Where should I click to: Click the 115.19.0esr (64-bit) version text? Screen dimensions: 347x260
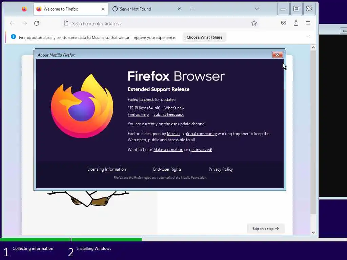[144, 108]
